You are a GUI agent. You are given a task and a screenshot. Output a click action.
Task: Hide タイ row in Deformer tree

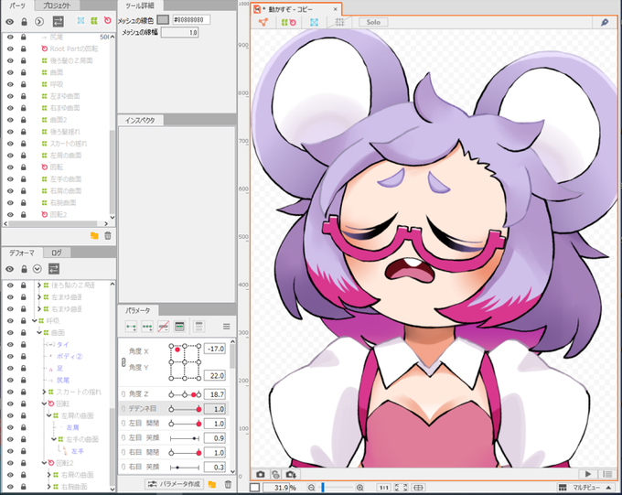[10, 345]
